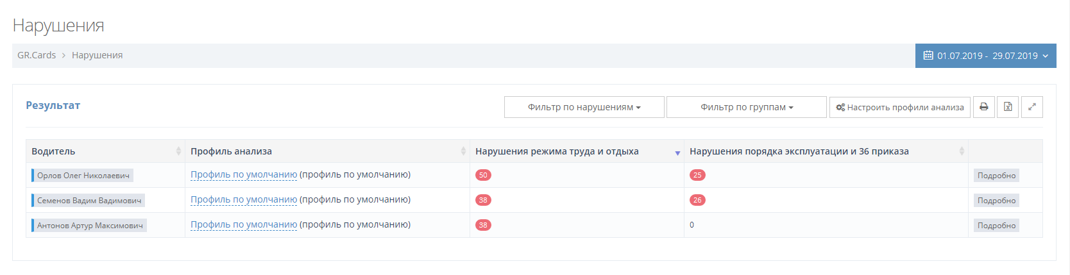Expand the panel to fullscreen
This screenshot has width=1070, height=275.
pyautogui.click(x=1032, y=107)
